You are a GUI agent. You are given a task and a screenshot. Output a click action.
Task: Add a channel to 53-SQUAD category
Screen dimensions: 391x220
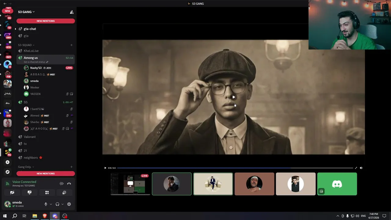click(x=71, y=45)
